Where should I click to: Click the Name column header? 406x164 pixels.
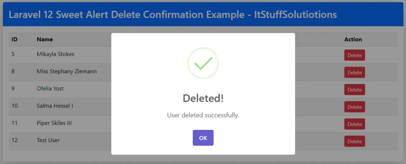[45, 39]
